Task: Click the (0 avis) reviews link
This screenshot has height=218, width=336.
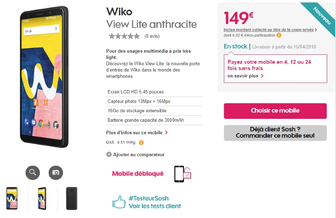Action: (x=152, y=36)
